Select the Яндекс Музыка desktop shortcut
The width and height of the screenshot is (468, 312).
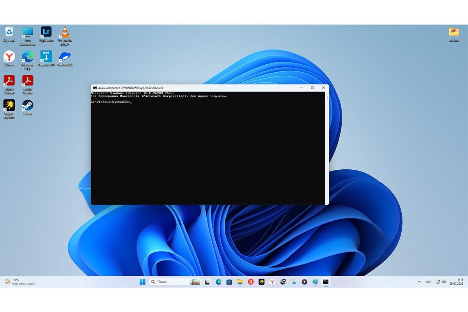9,109
